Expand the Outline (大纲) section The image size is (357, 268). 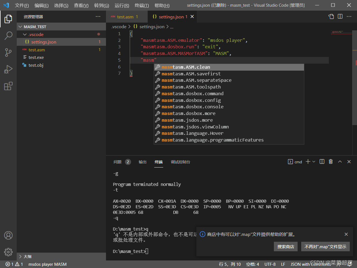coord(61,257)
